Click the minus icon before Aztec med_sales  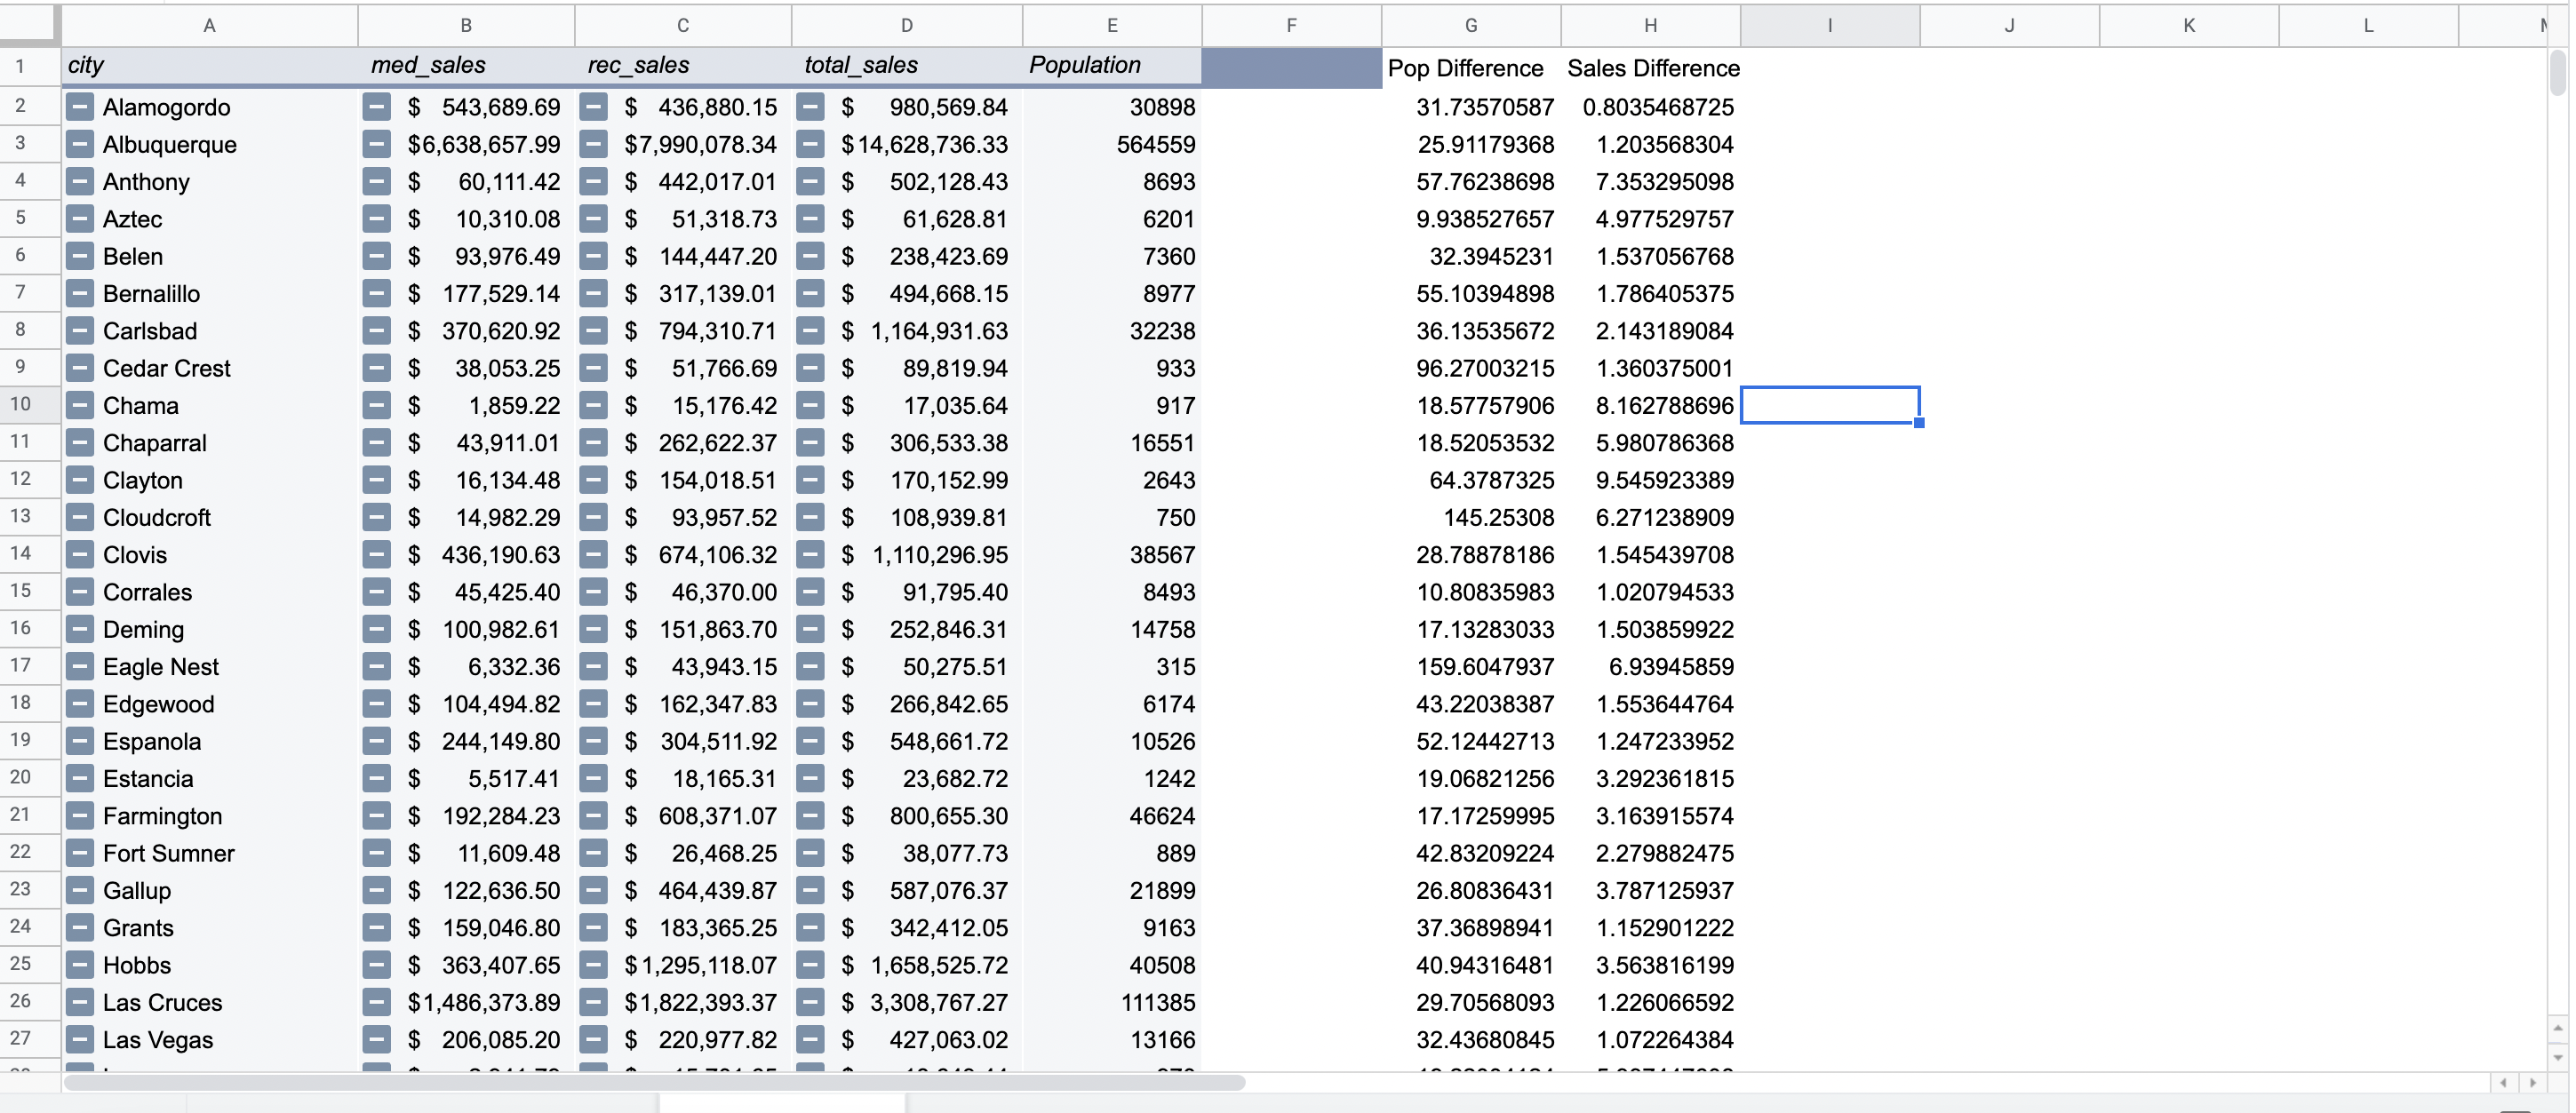click(x=377, y=219)
